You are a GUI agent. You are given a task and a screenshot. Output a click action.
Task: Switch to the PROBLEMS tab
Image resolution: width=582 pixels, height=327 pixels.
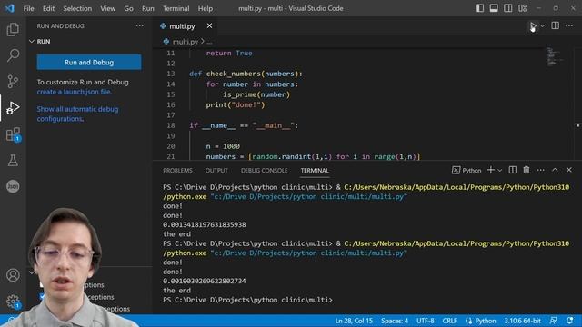(177, 171)
